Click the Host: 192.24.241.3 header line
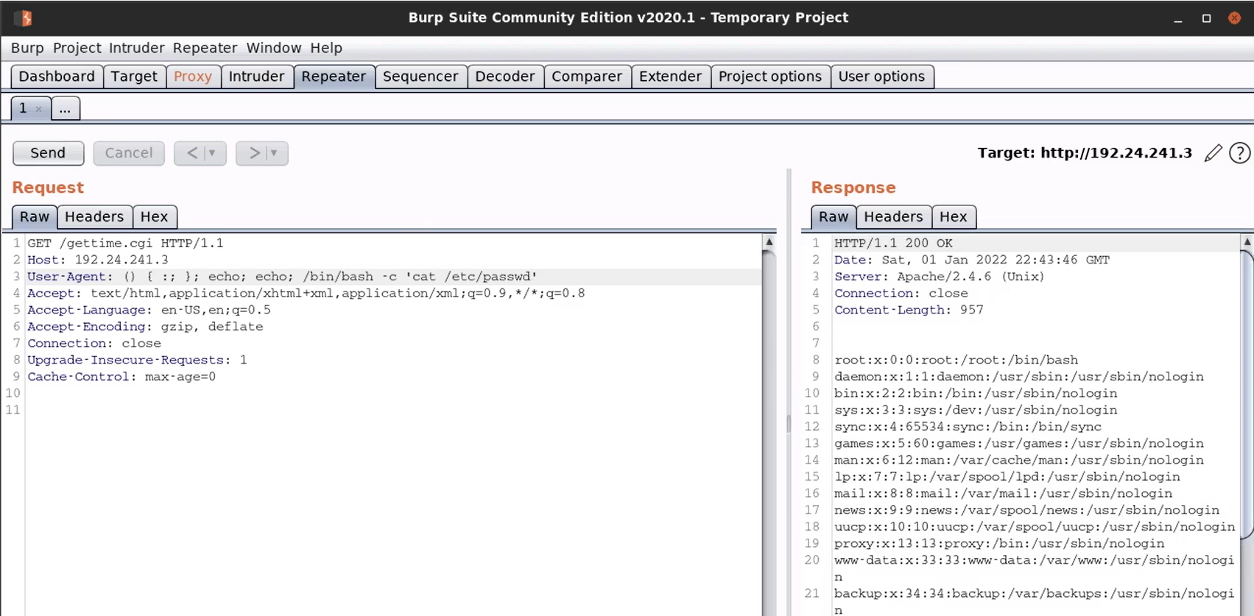The height and width of the screenshot is (616, 1254). tap(98, 260)
